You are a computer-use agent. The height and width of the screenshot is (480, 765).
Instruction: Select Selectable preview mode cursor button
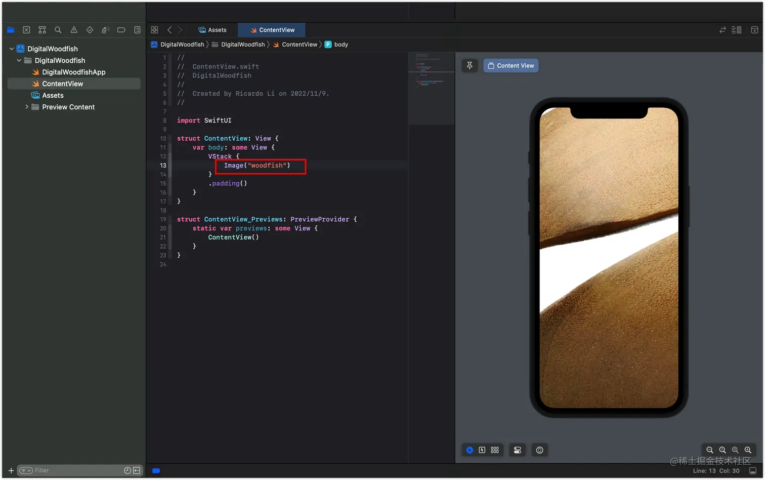coord(482,450)
